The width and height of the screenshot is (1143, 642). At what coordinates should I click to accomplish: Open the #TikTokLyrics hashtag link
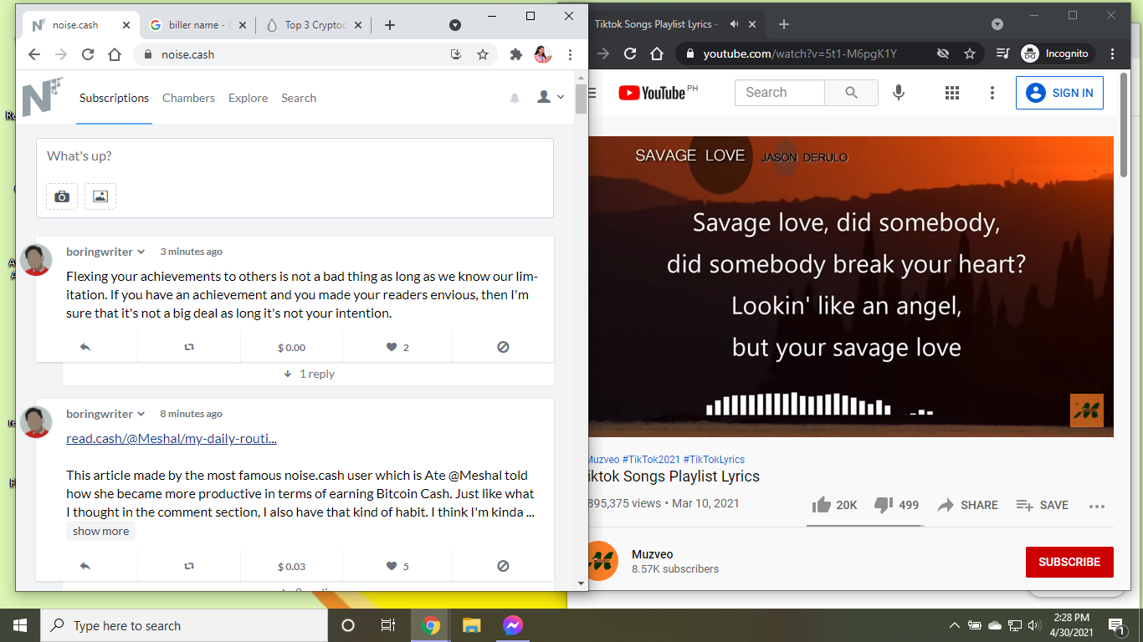click(714, 459)
